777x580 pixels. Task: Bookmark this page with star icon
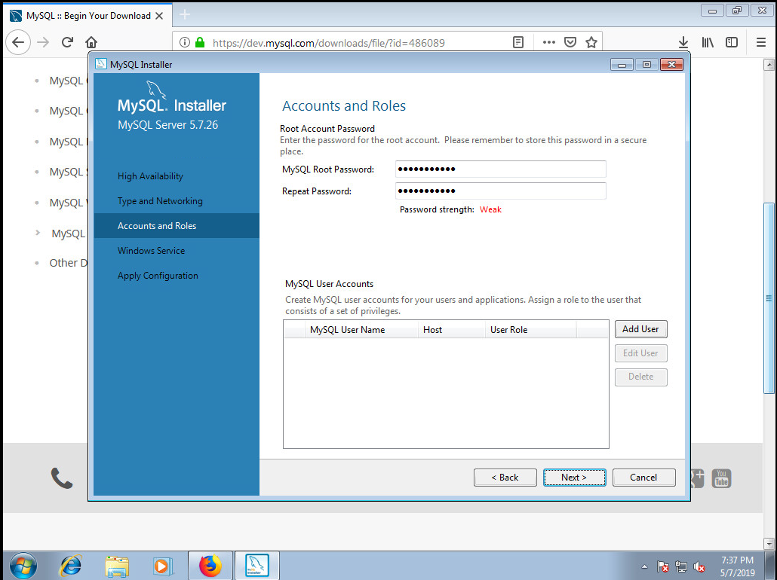click(x=591, y=43)
